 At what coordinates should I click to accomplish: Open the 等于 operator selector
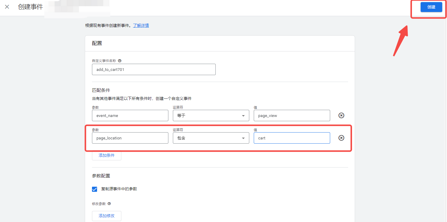pos(211,115)
